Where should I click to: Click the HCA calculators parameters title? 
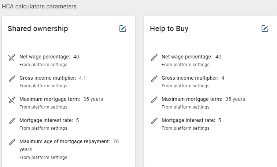pyautogui.click(x=39, y=7)
